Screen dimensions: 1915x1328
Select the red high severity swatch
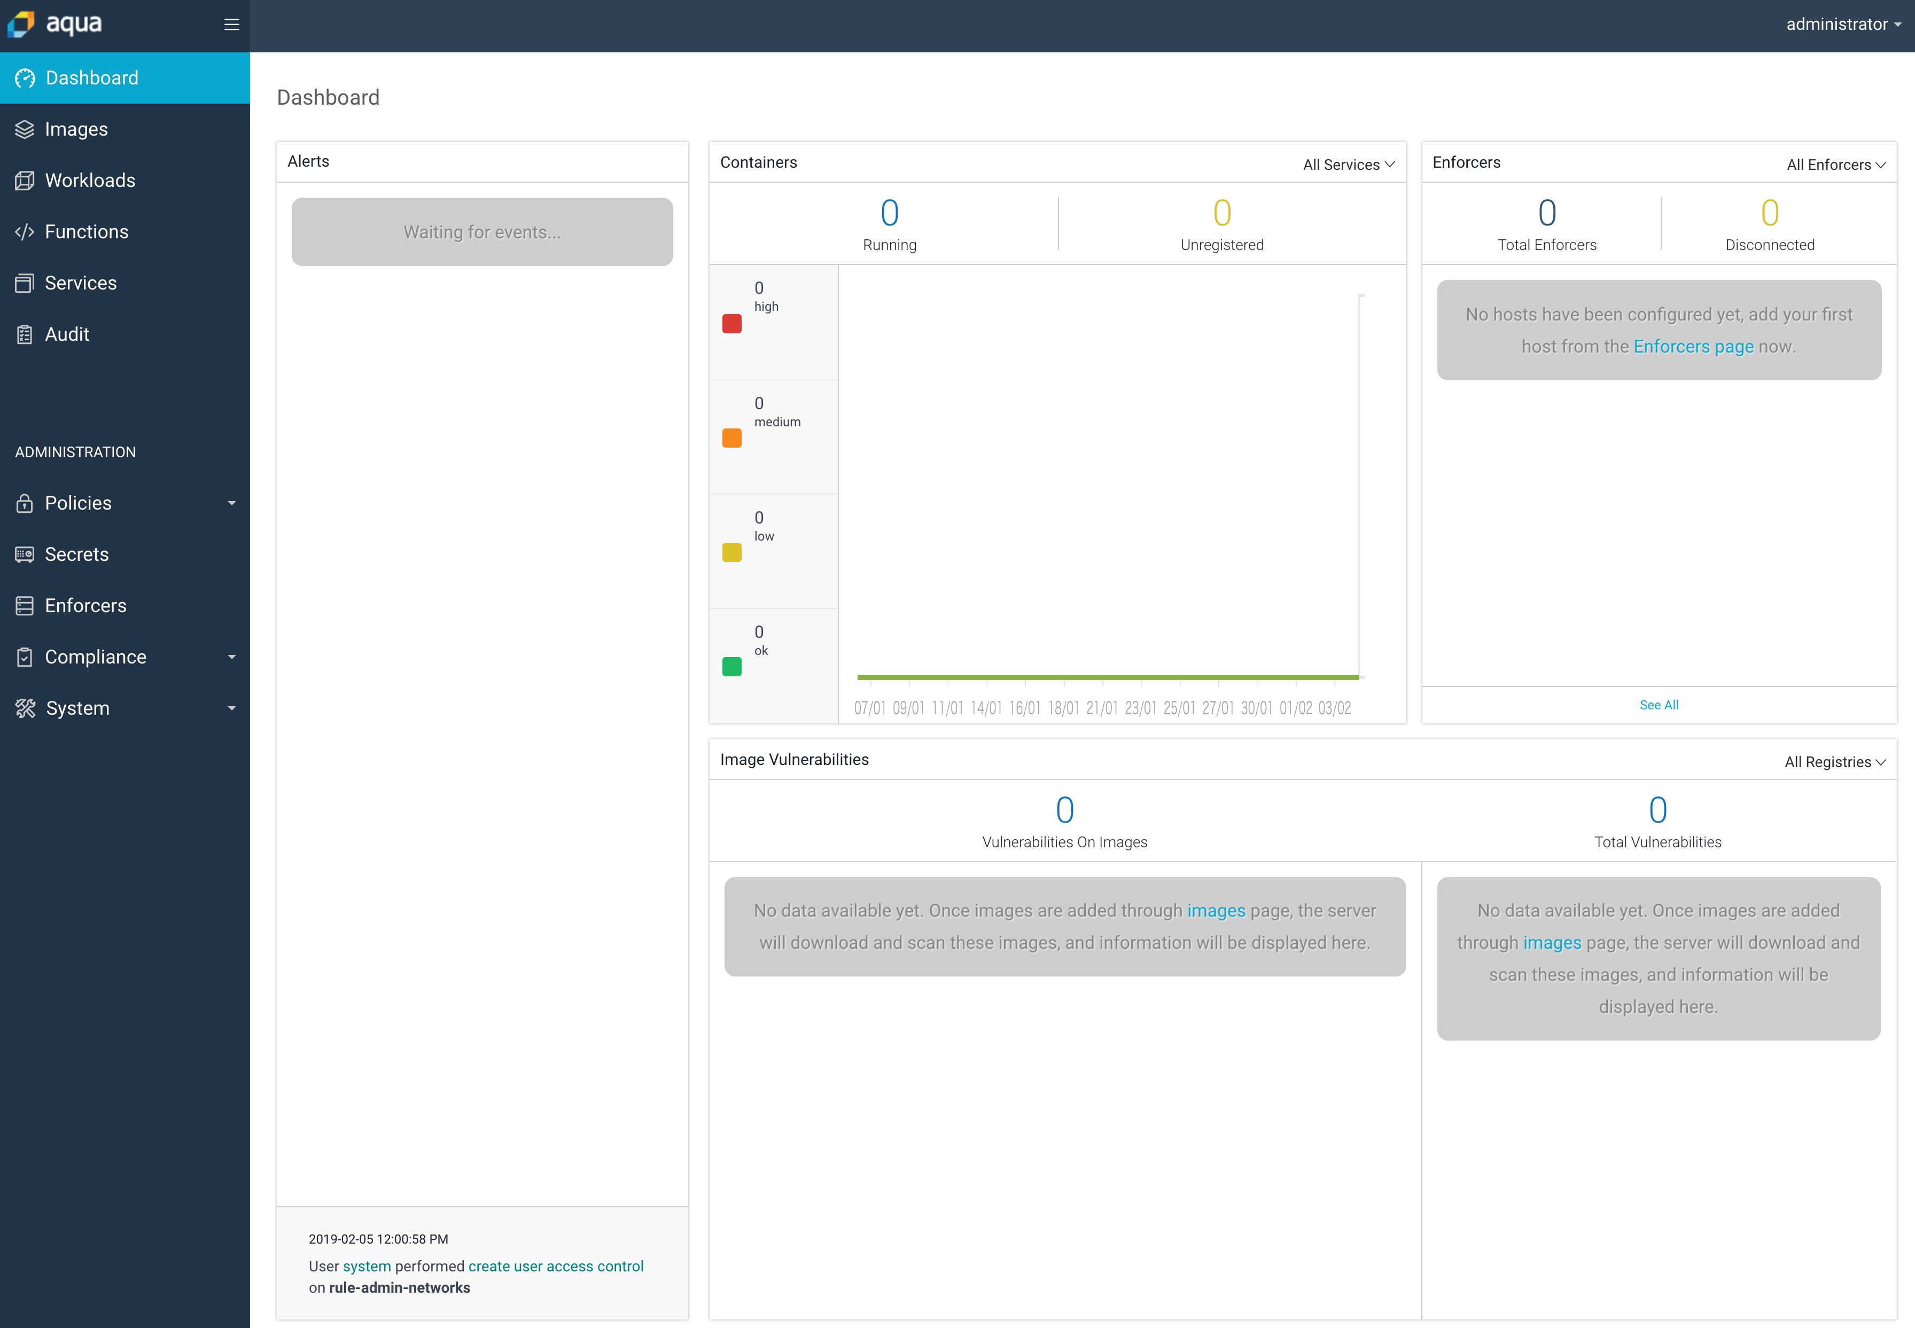[x=731, y=324]
